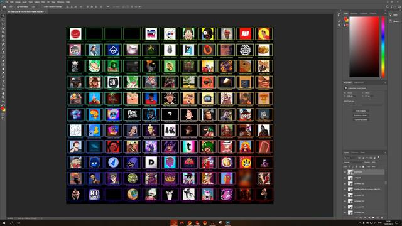Open the Properties panel options menu
The image size is (402, 226).
coord(385,83)
